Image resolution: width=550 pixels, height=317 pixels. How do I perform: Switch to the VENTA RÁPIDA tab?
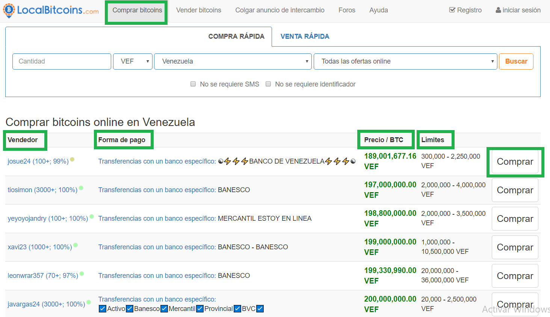click(x=305, y=36)
